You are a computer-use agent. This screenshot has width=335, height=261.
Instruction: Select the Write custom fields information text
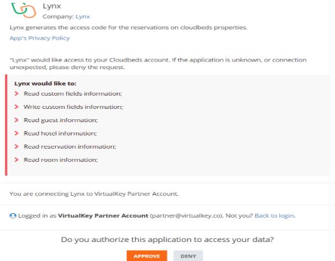[73, 107]
